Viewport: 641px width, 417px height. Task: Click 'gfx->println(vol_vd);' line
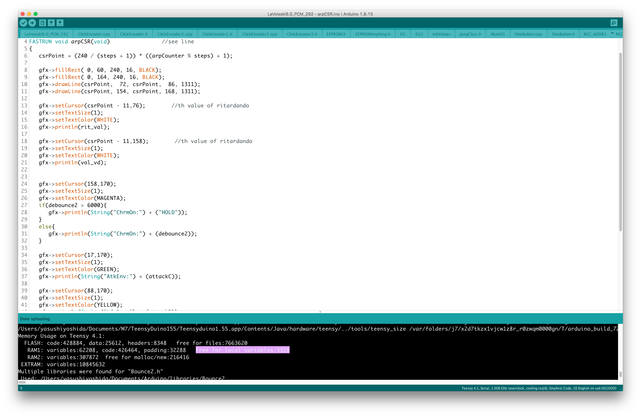(72, 162)
